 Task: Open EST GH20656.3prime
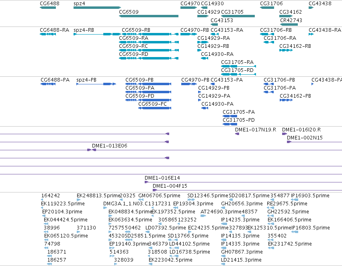[x=223, y=208]
